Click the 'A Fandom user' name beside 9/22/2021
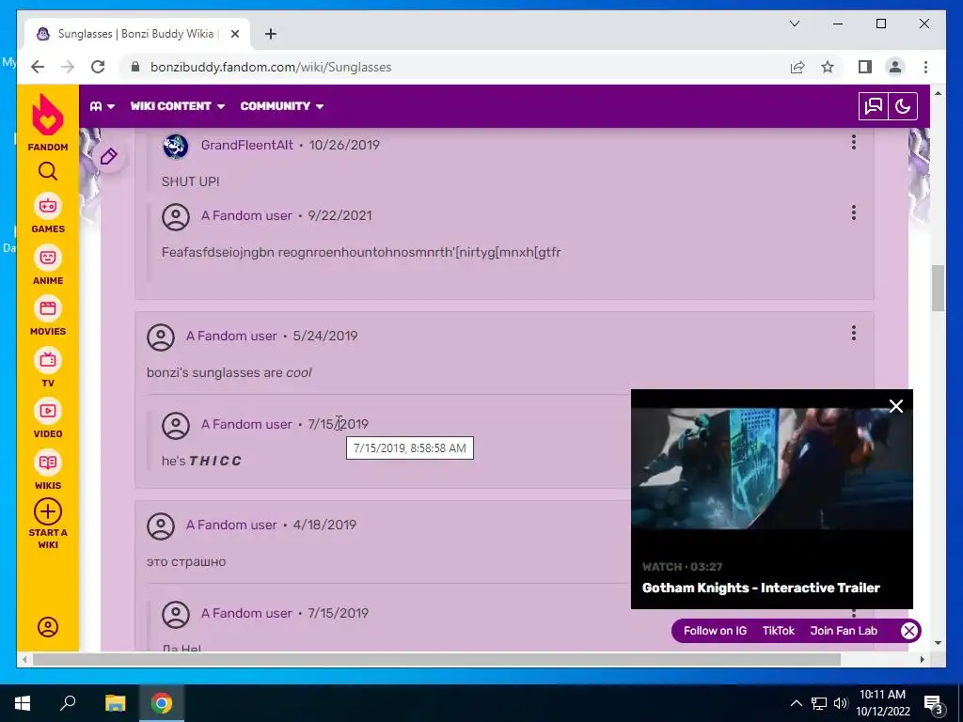This screenshot has height=722, width=963. pos(246,215)
